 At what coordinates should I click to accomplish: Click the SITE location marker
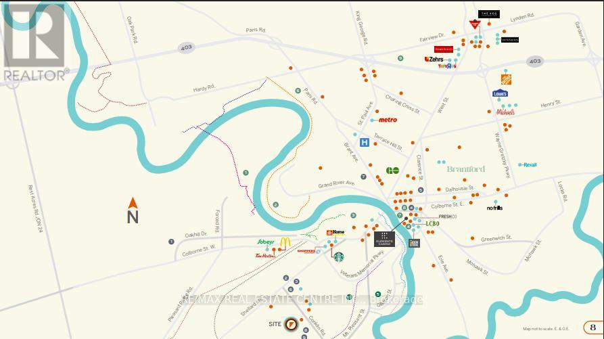[x=292, y=324]
